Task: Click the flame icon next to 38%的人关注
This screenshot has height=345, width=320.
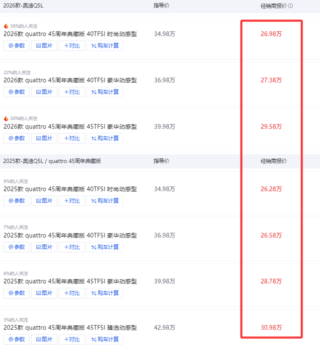Action: point(6,26)
